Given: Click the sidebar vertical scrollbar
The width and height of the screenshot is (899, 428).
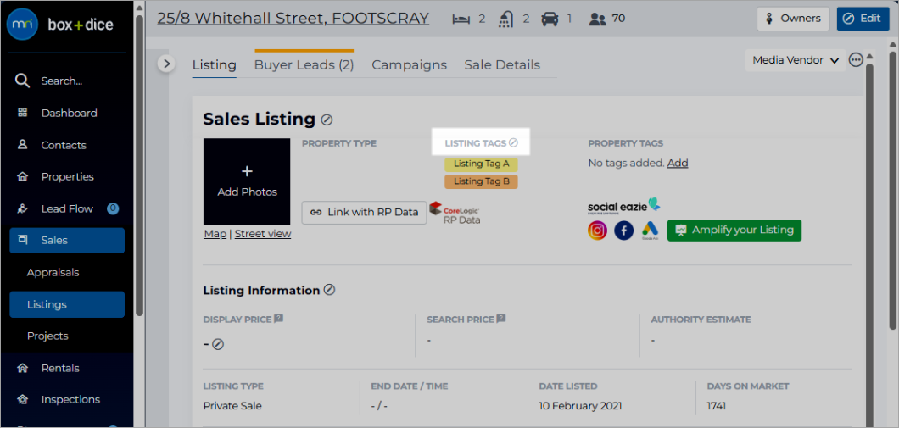Looking at the screenshot, I should pyautogui.click(x=139, y=166).
